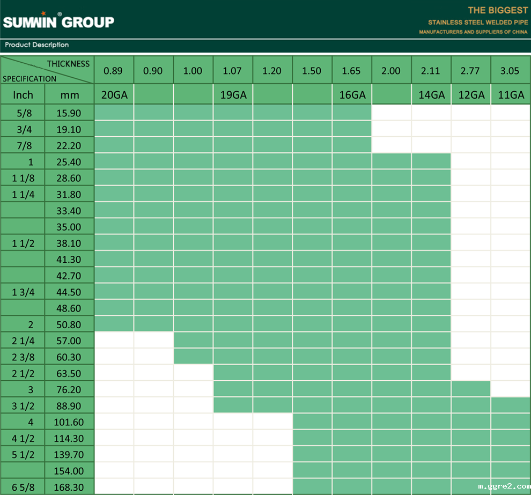Screen dimensions: 531x495
Task: Select the 6 5/8 inch row label
Action: [23, 487]
